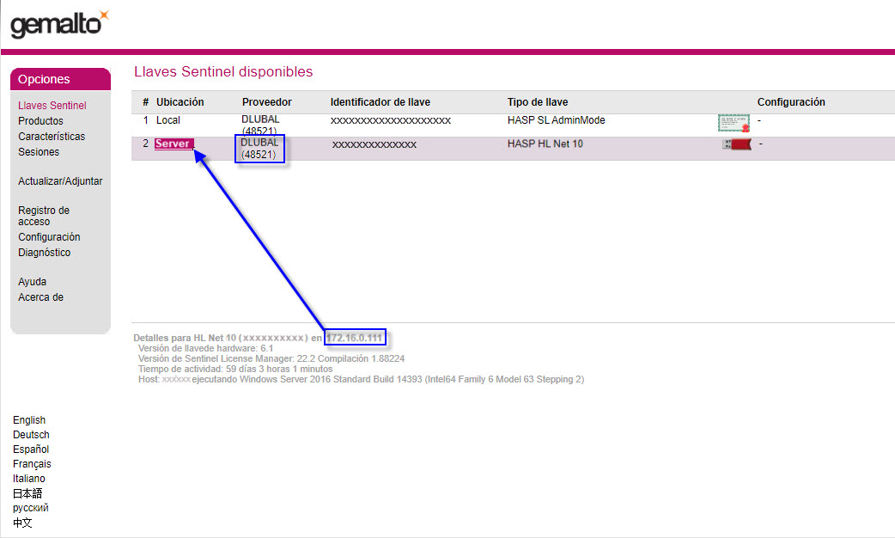Screen dimensions: 895x538
Task: Open the Acerca de page
Action: pos(40,297)
